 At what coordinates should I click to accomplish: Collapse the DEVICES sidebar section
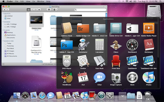[x=3, y=14]
